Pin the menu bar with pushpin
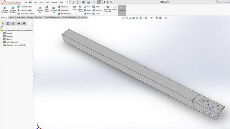Image resolution: width=230 pixels, height=129 pixels. click(x=67, y=2)
